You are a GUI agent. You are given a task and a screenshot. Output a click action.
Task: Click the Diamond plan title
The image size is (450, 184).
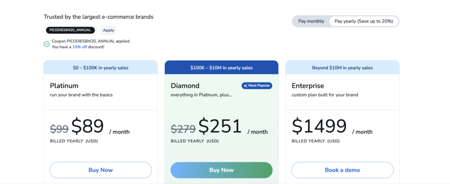185,86
